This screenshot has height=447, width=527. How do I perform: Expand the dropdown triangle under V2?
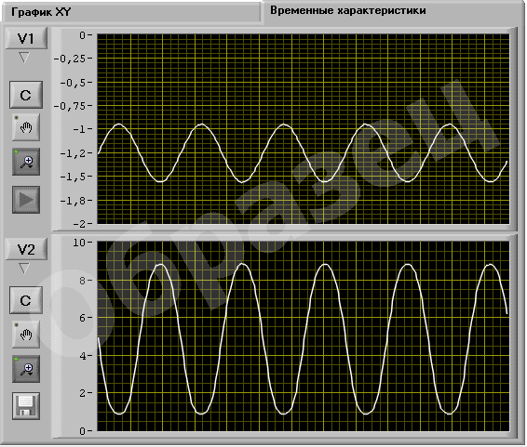click(24, 269)
